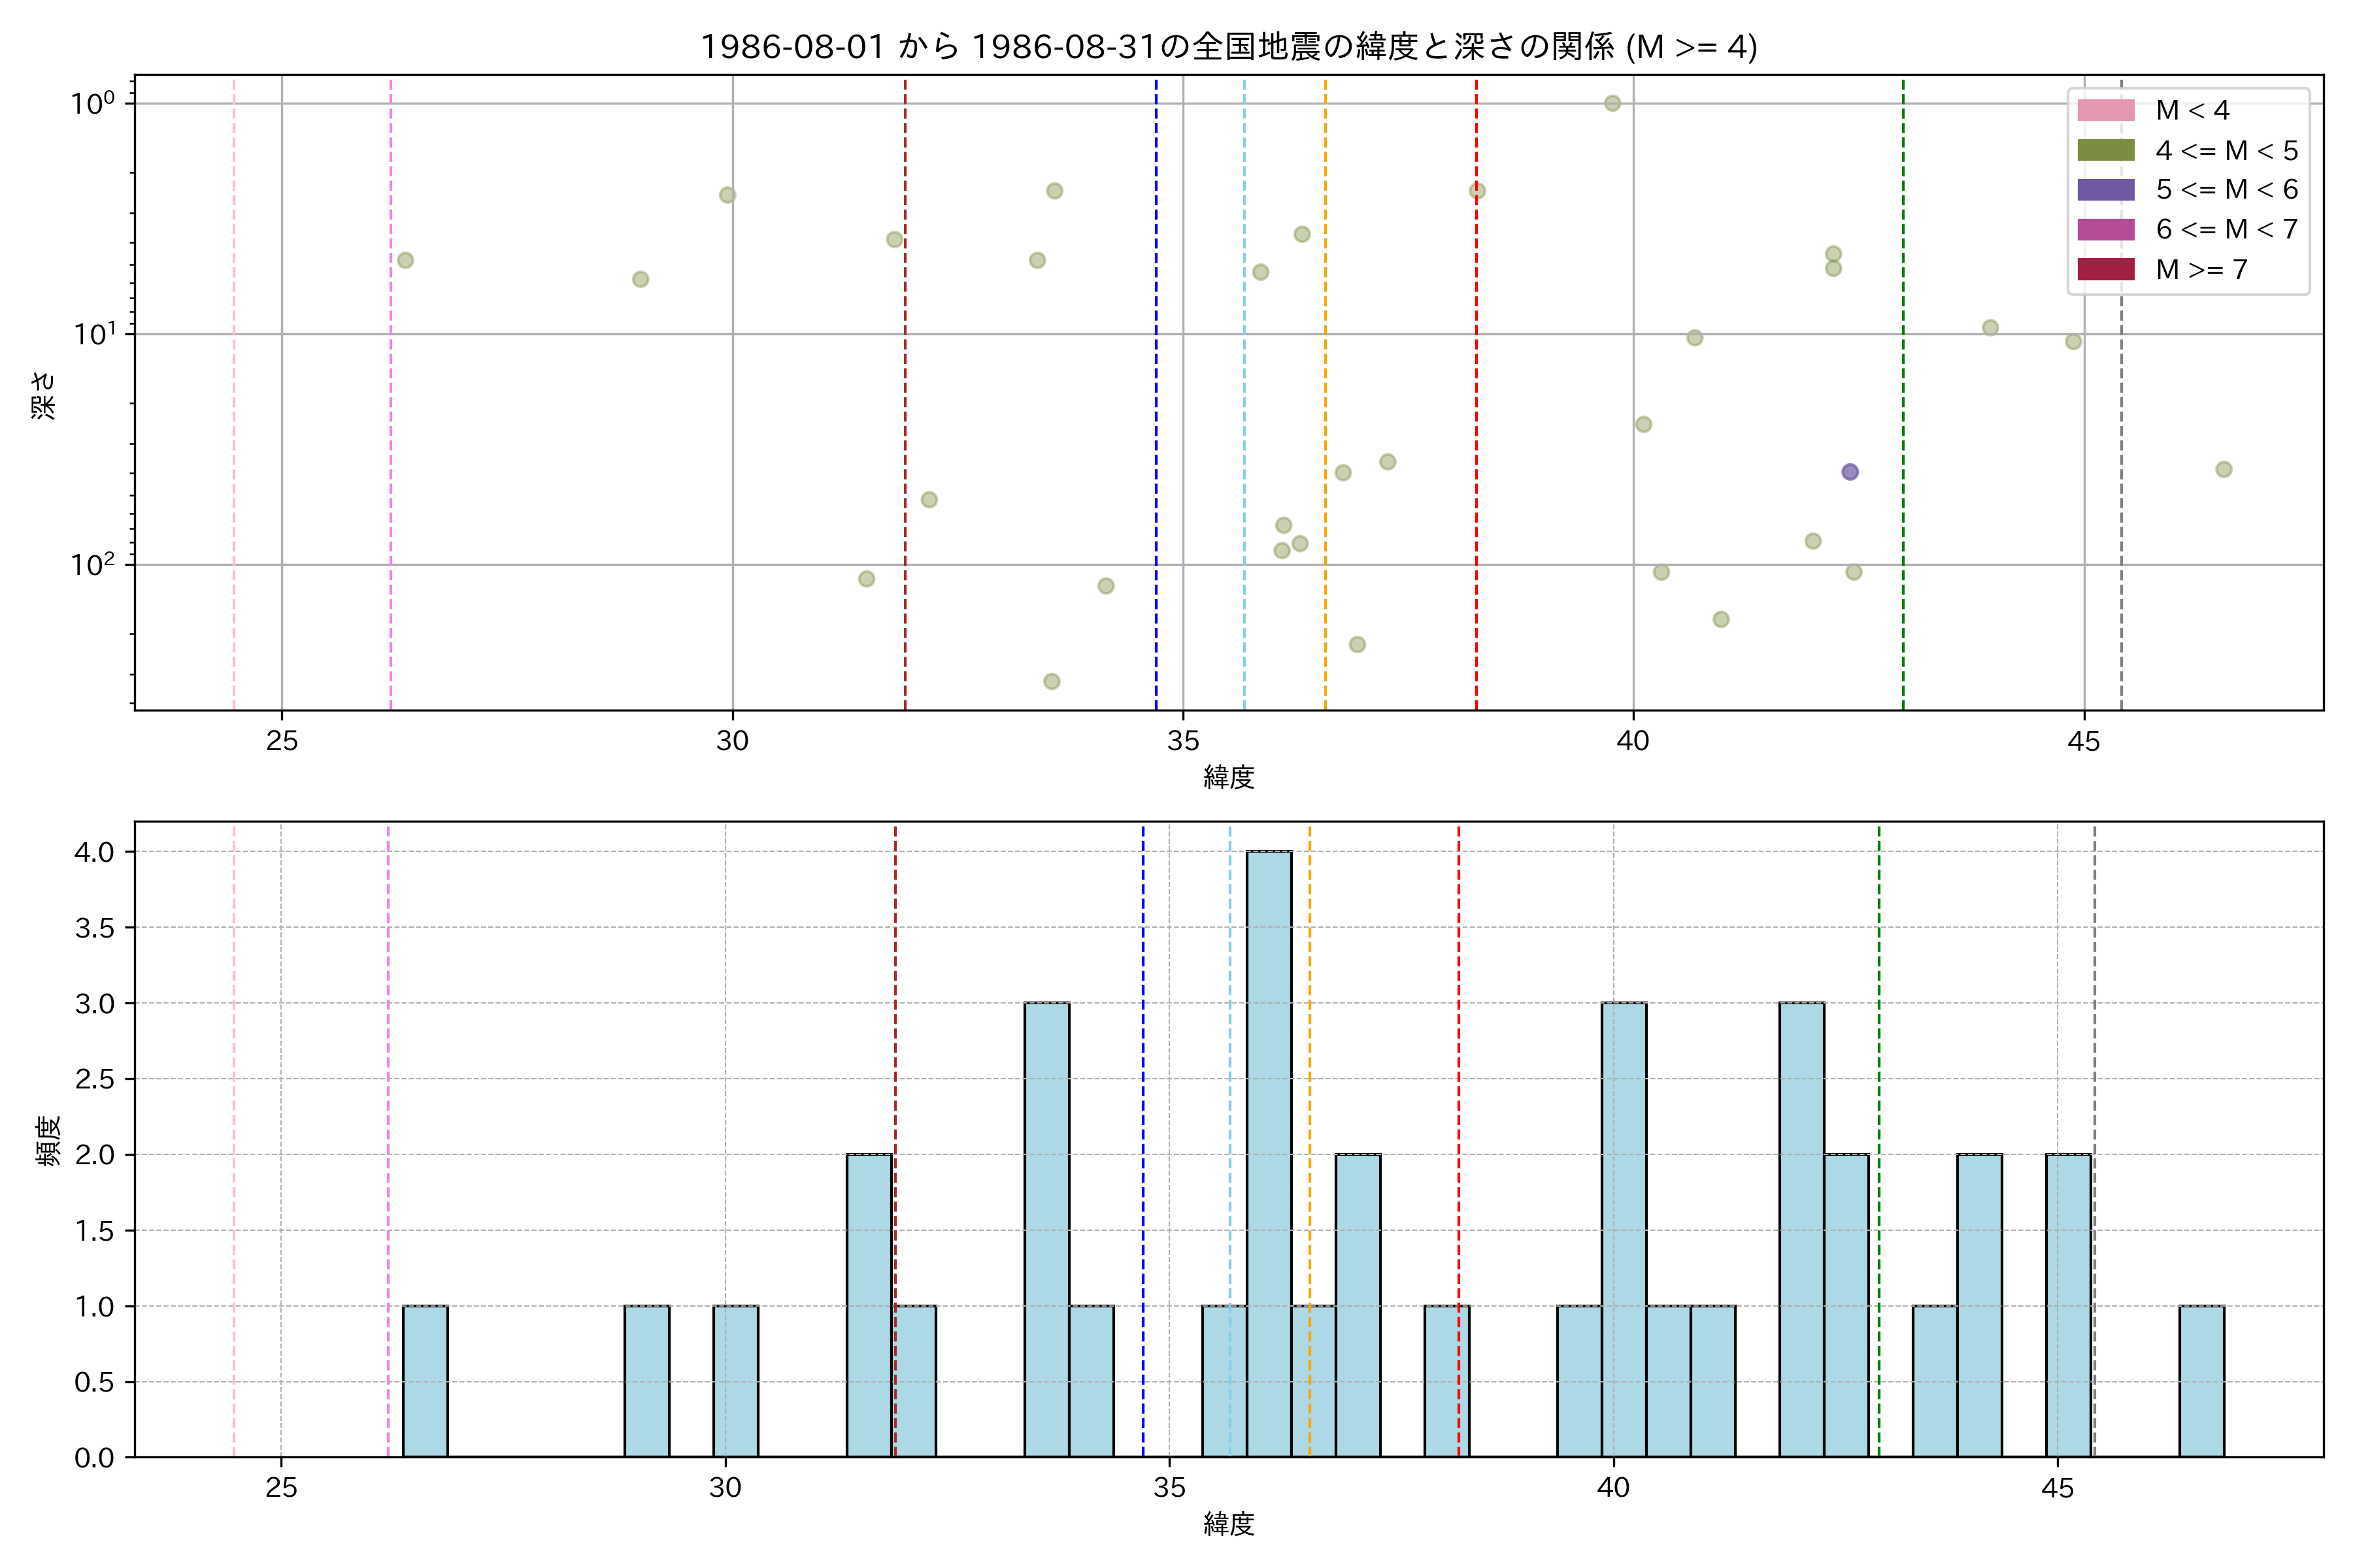Viewport: 2353px width, 1568px height.
Task: Click the purple 5 <= M < 6 swatch
Action: click(x=2106, y=190)
